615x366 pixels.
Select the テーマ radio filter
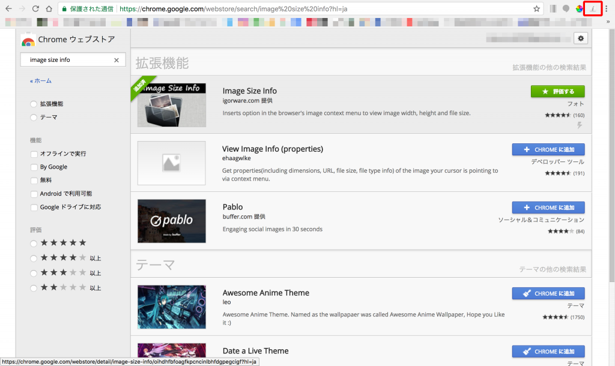[x=34, y=117]
